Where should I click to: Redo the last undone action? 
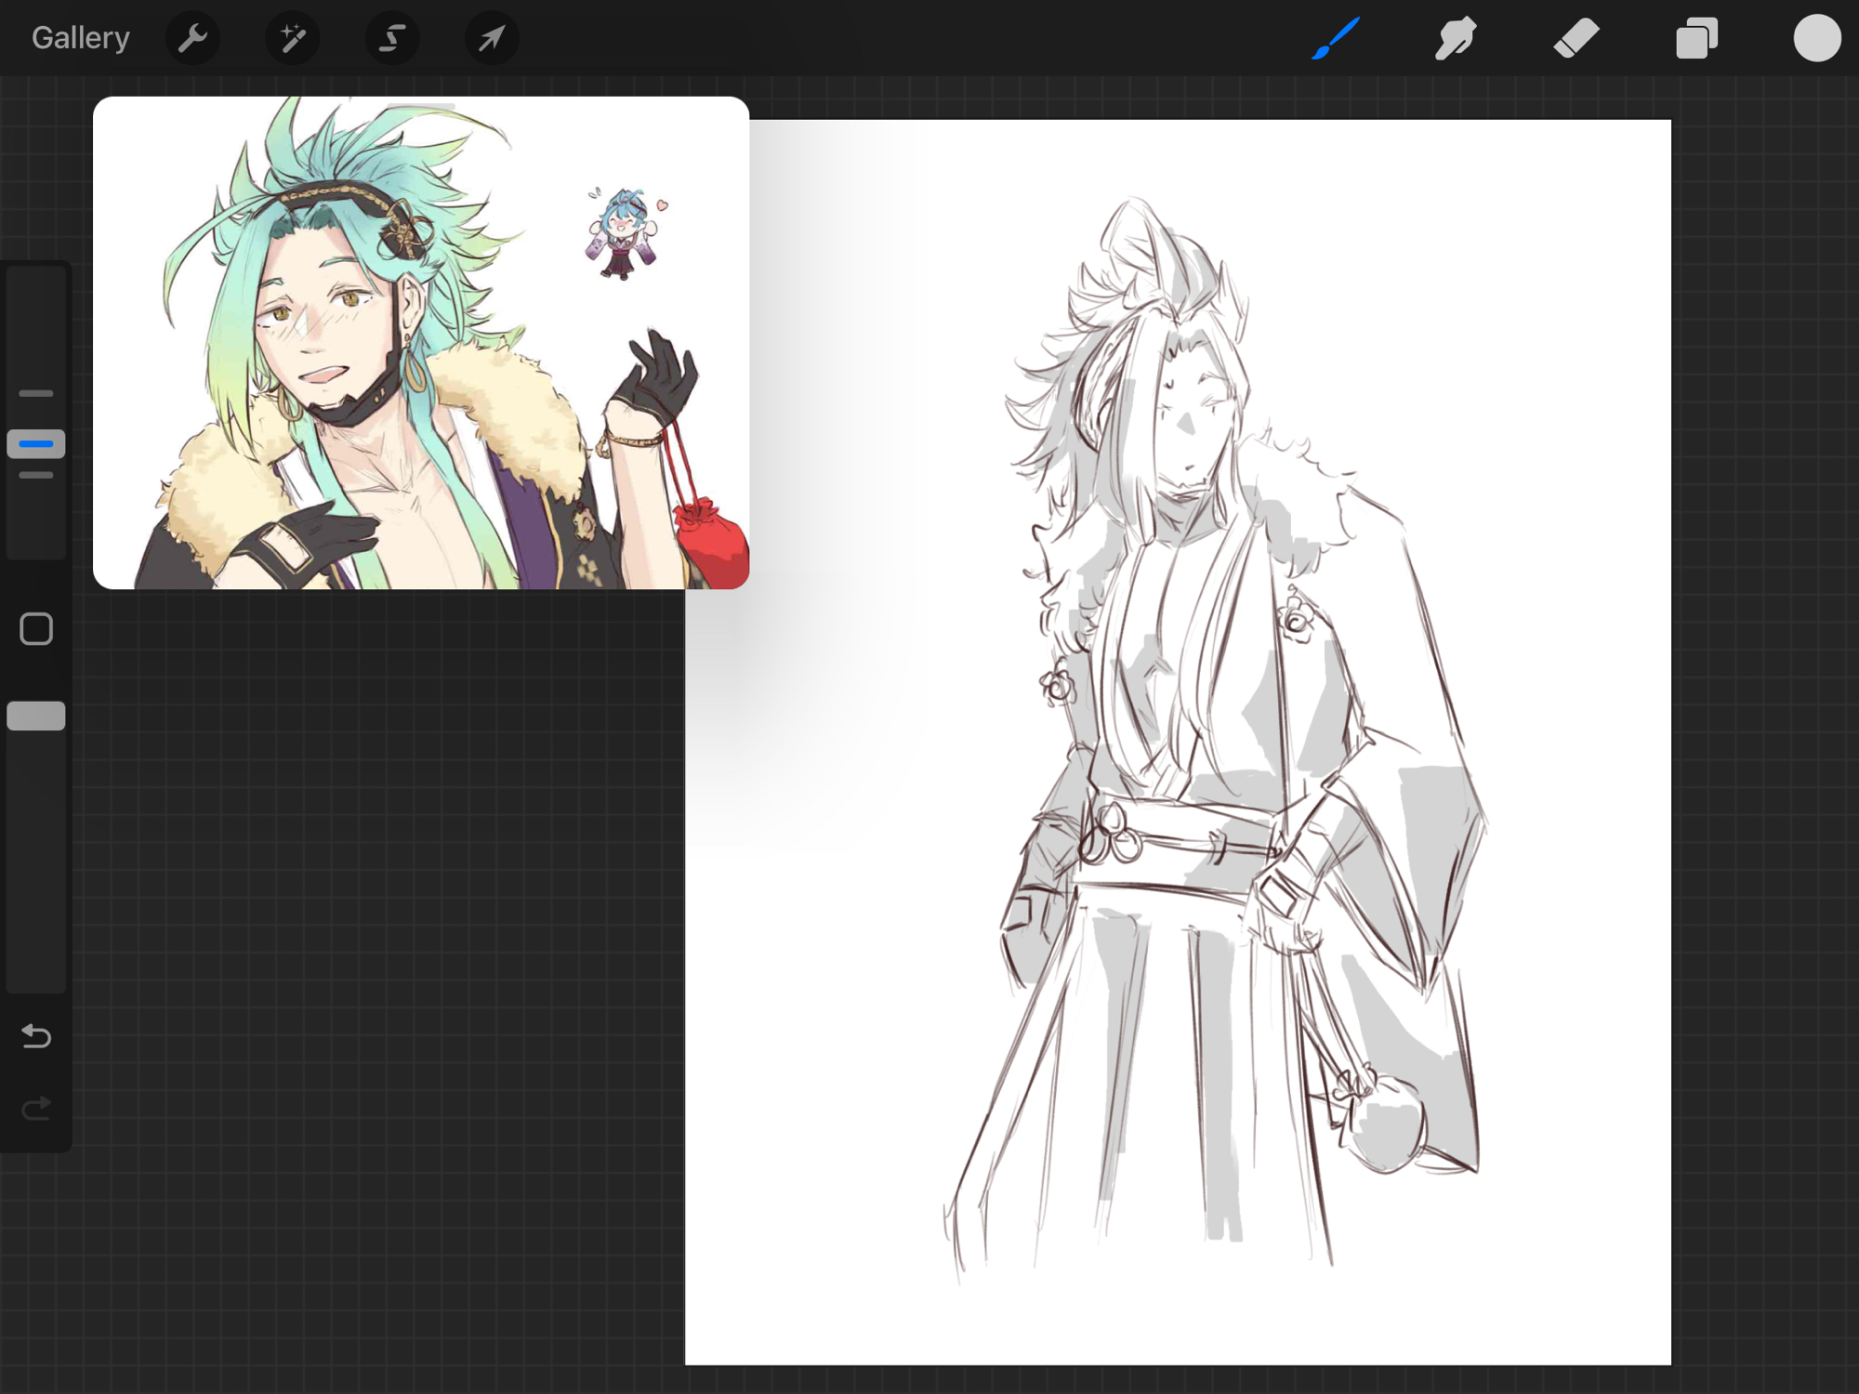pos(36,1108)
